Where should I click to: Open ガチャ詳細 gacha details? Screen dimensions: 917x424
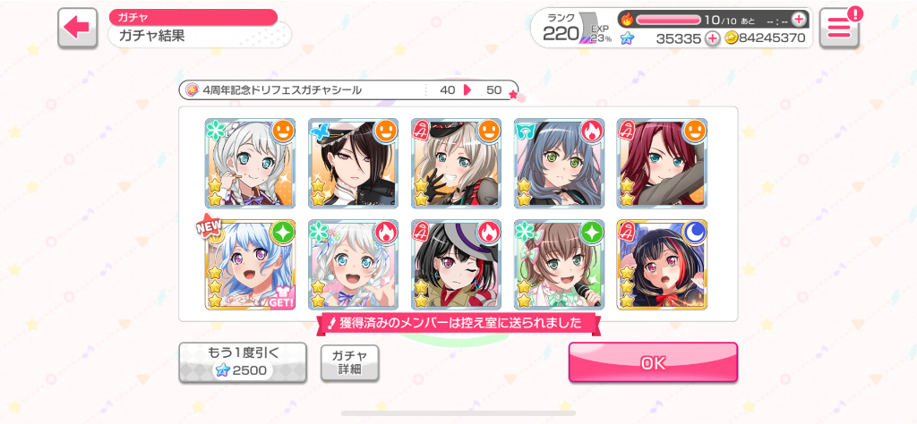350,362
